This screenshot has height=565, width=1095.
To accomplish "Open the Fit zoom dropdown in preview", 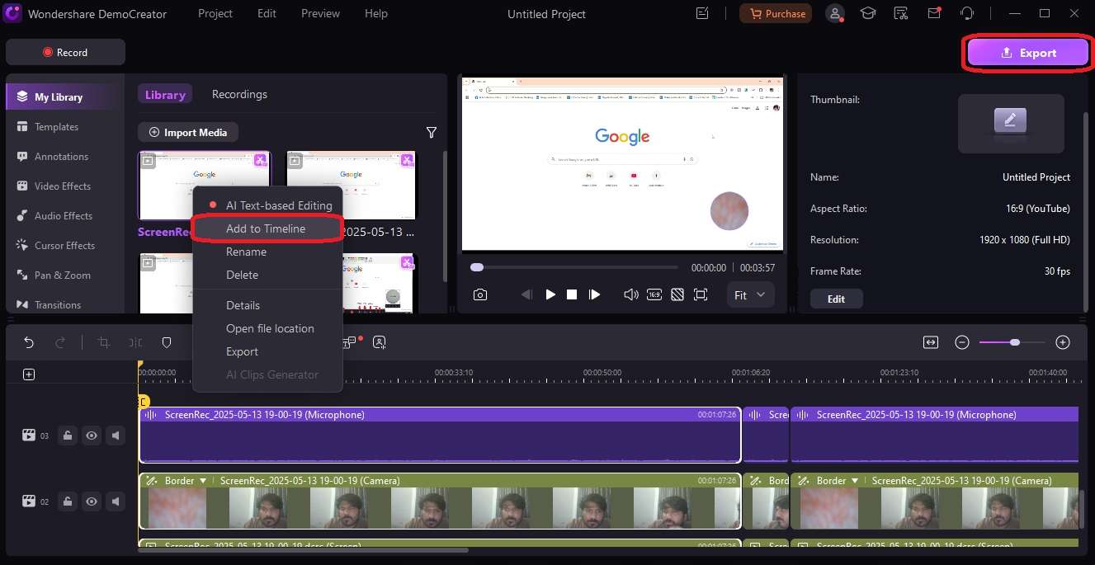I will click(750, 294).
